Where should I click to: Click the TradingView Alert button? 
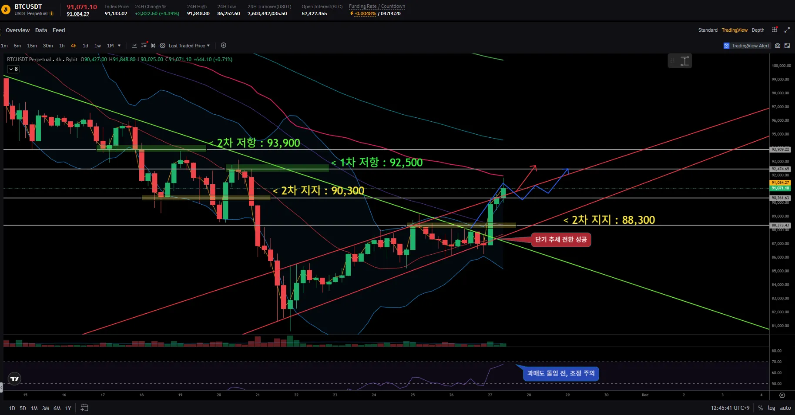(x=746, y=46)
